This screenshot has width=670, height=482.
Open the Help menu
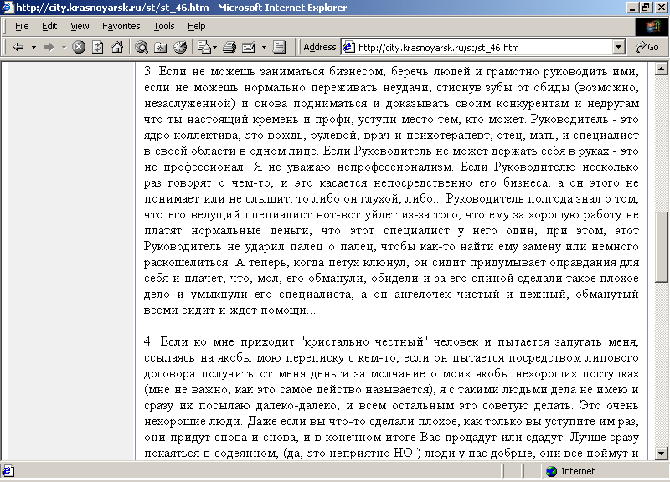tap(197, 26)
